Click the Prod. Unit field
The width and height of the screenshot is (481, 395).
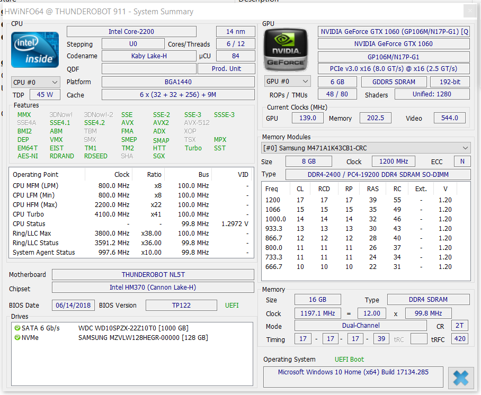click(226, 69)
